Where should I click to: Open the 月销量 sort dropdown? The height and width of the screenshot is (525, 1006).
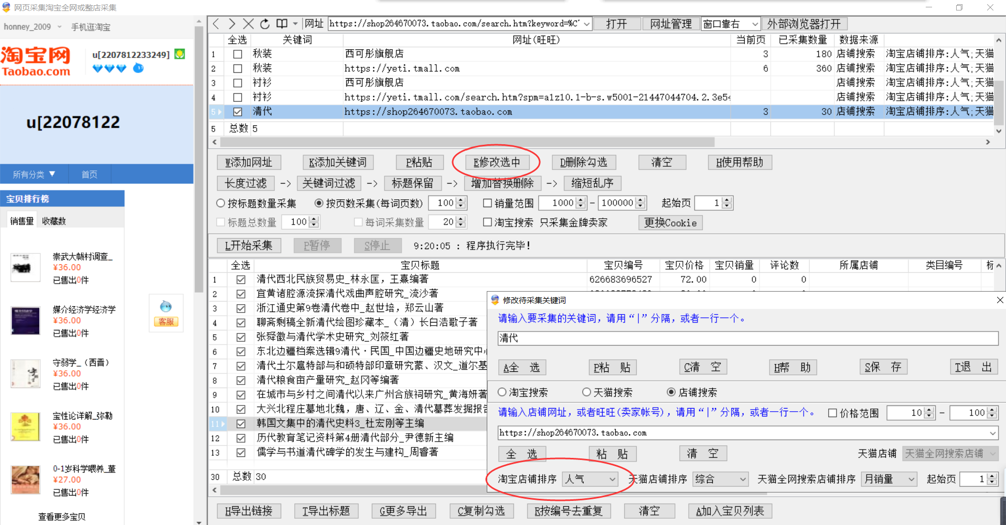[x=889, y=479]
